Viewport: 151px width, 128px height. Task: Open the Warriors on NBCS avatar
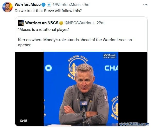coord(21,23)
